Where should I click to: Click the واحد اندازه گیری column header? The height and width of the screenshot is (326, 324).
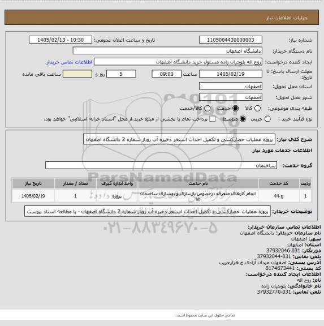coord(117,183)
